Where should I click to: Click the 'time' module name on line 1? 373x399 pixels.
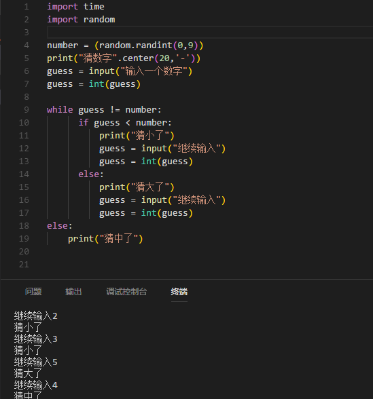coord(94,7)
